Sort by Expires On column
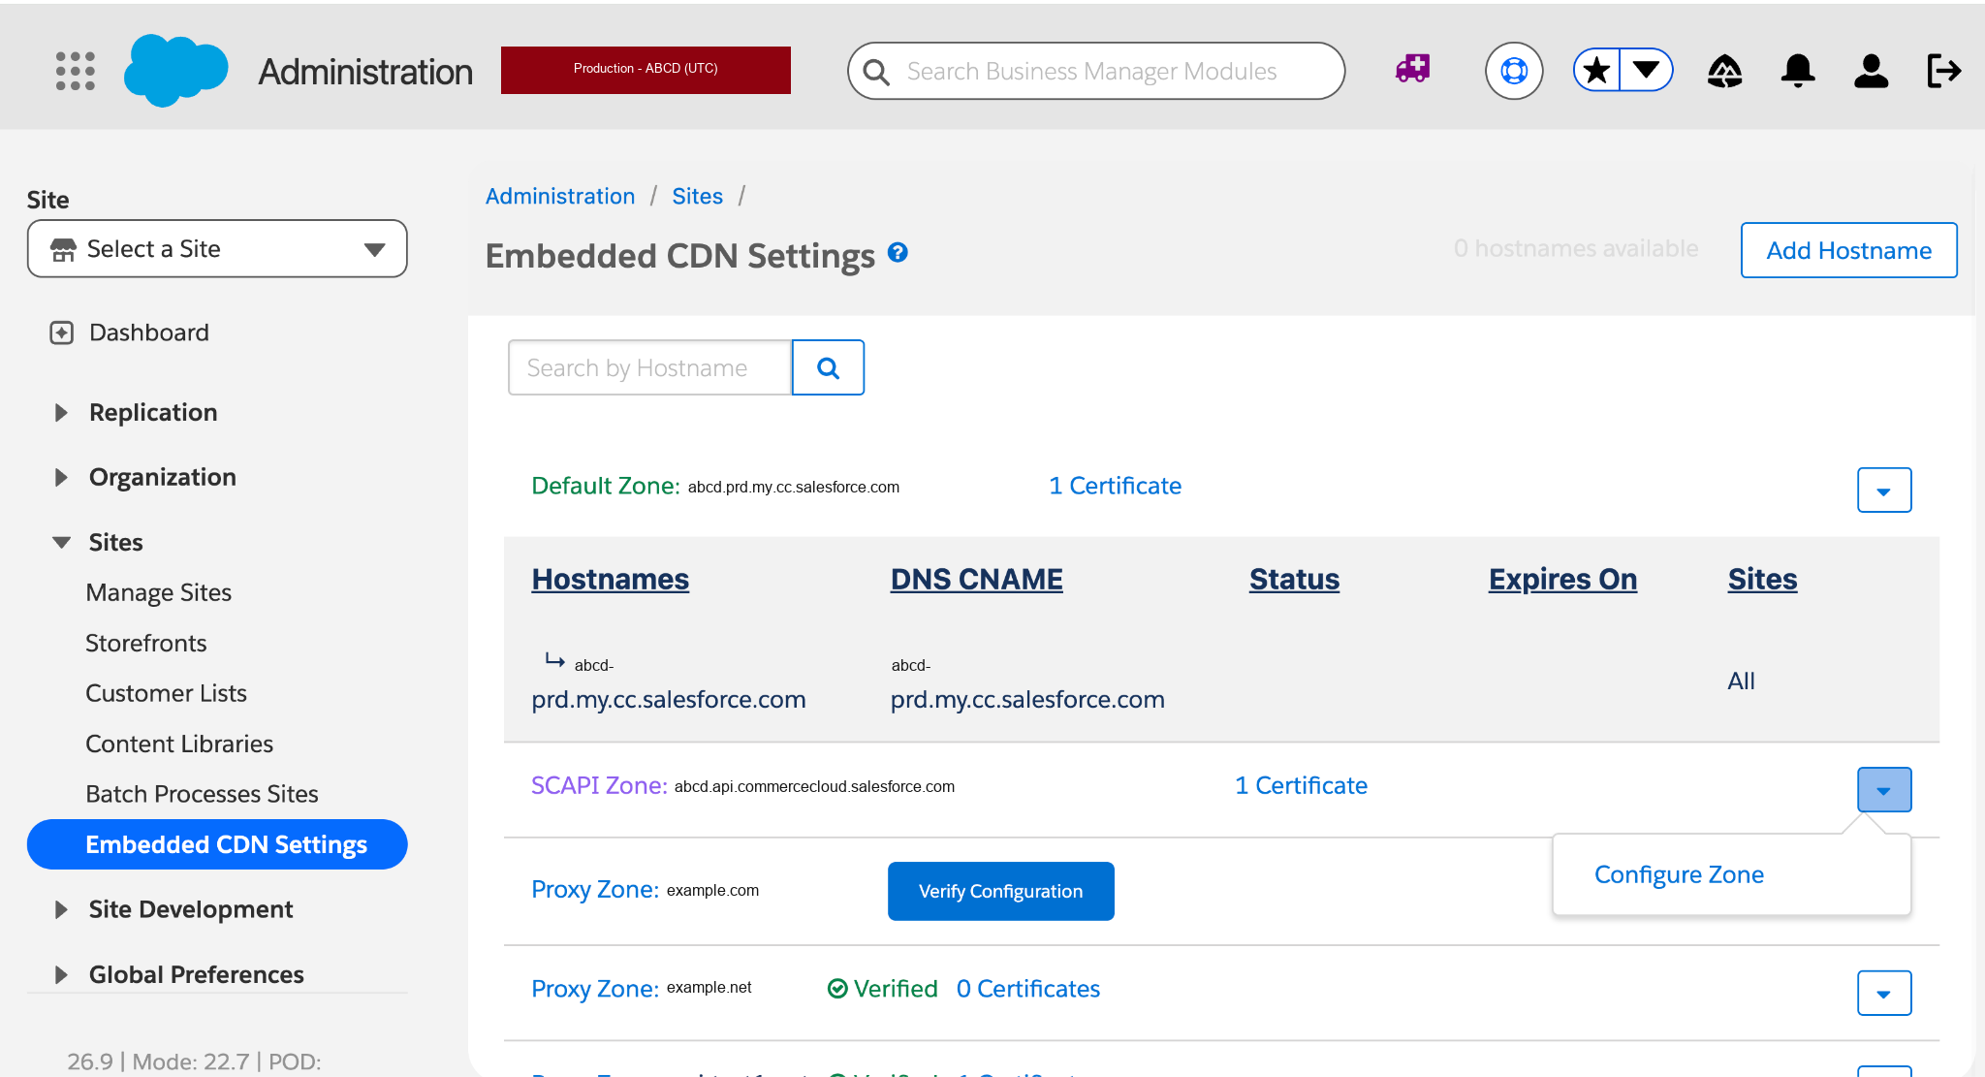 click(1562, 579)
